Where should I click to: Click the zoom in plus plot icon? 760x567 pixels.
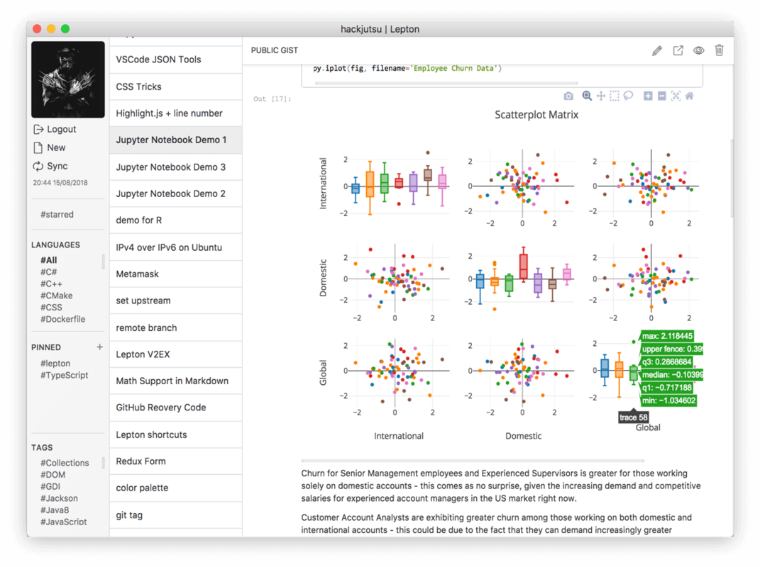[x=648, y=96]
